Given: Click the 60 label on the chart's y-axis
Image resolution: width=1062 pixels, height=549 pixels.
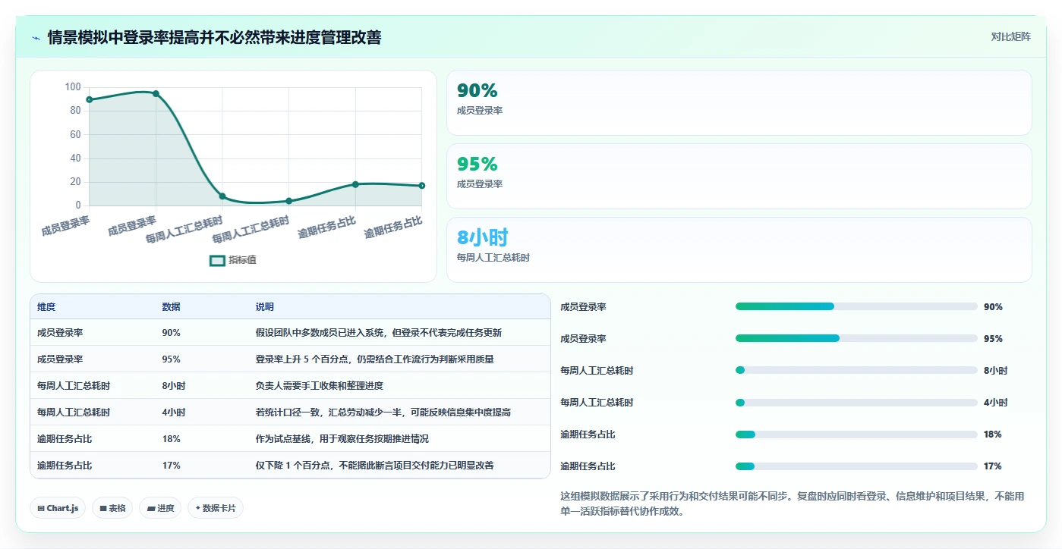Looking at the screenshot, I should tap(75, 134).
